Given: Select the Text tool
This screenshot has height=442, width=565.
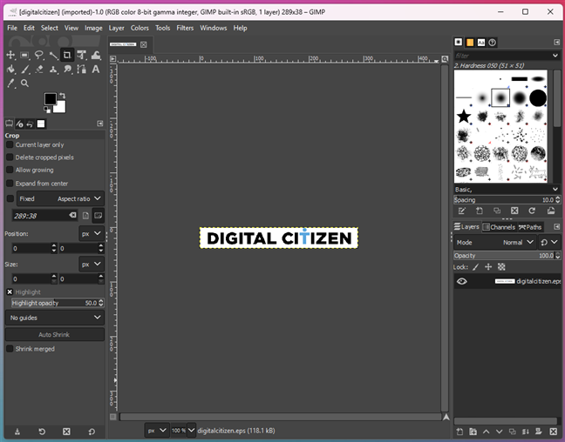Looking at the screenshot, I should [96, 69].
